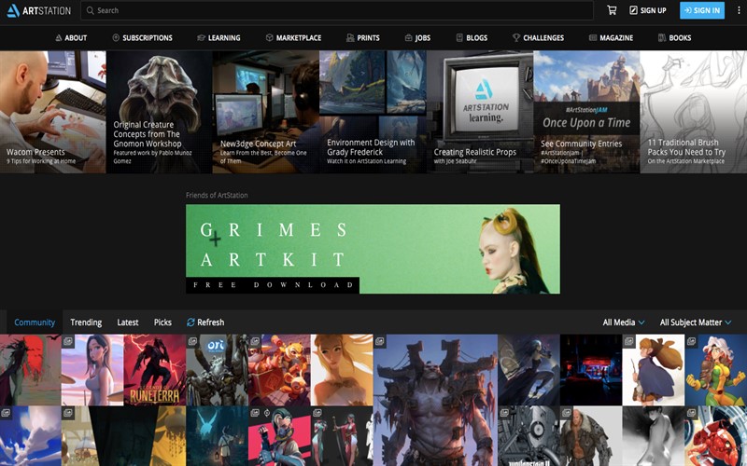Open the giant chained creature artwork
The height and width of the screenshot is (466, 747).
click(435, 401)
